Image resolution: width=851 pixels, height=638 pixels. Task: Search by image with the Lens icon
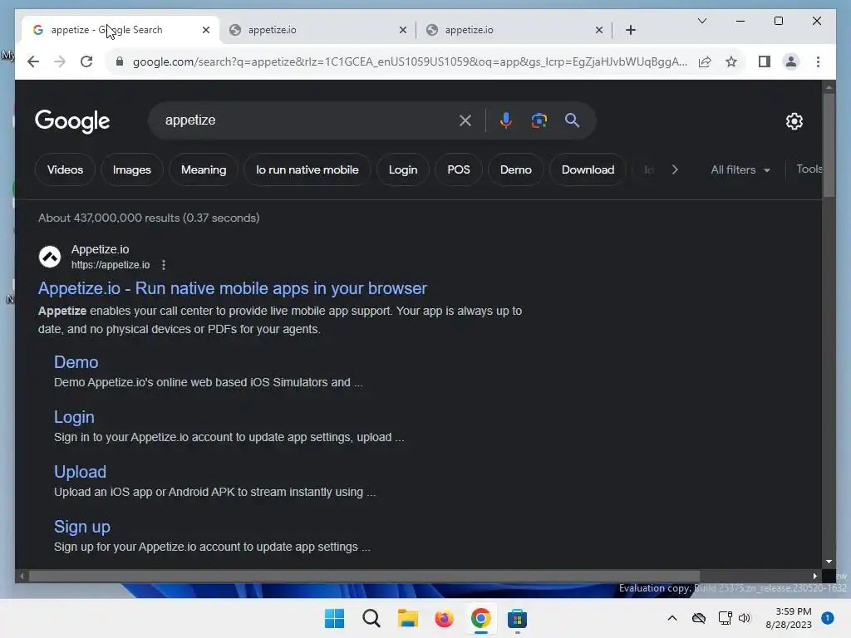(x=539, y=120)
